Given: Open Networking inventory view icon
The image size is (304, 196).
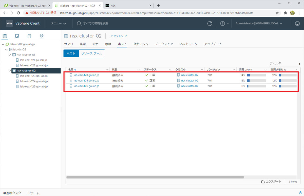Looking at the screenshot, I should pos(42,36).
